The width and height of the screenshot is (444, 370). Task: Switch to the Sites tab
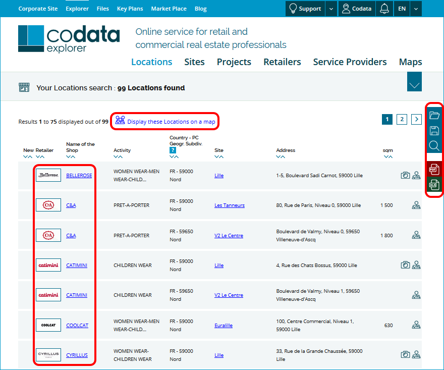click(x=194, y=62)
